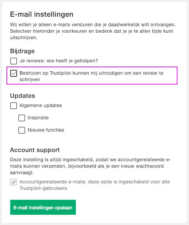Tick the Algemene updates checkbox
Screen dimensions: 189x225
click(14, 106)
